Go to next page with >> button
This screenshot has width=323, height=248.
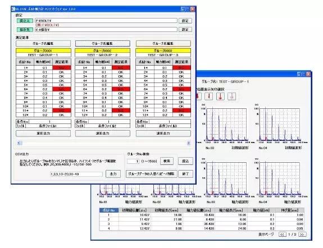(302, 234)
